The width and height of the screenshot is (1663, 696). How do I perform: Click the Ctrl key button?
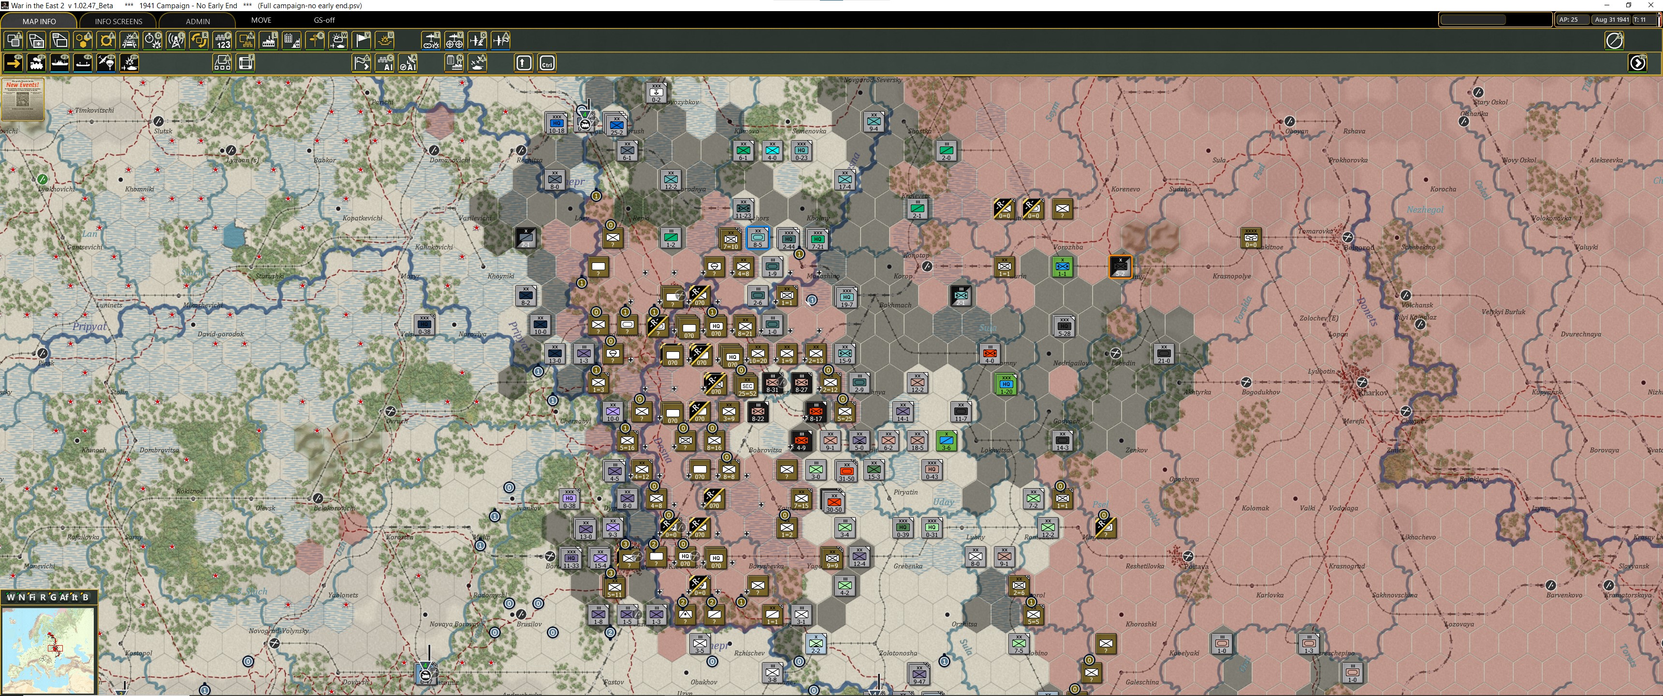pos(547,63)
